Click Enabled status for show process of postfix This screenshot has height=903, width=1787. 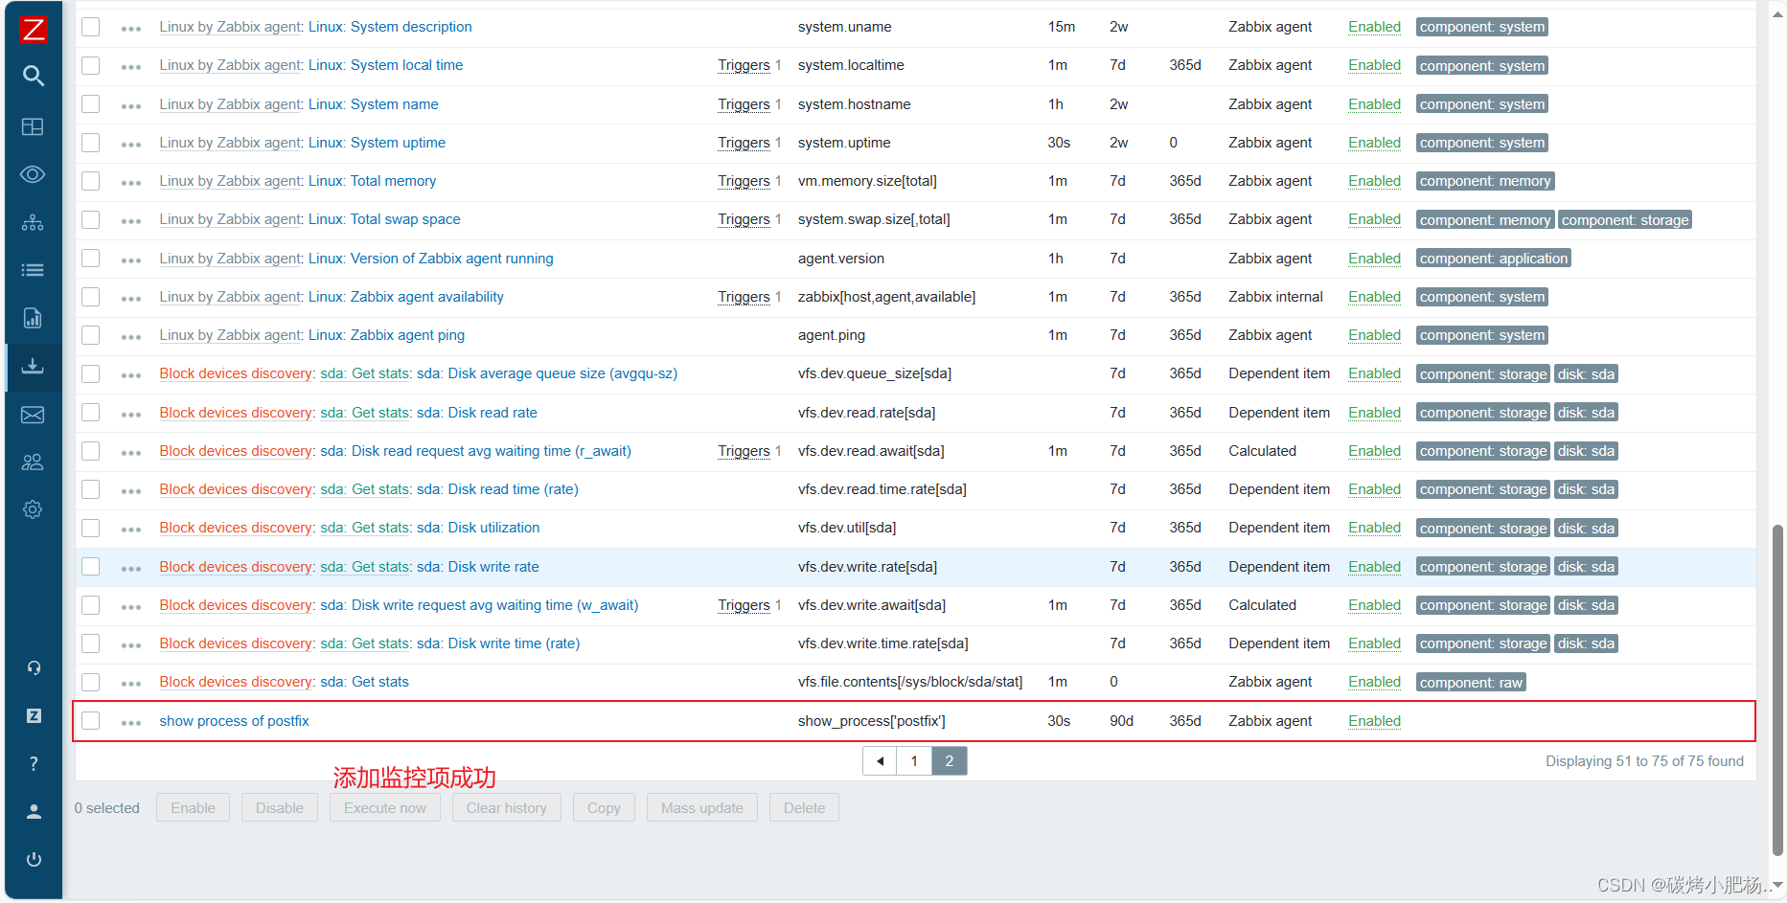tap(1374, 721)
